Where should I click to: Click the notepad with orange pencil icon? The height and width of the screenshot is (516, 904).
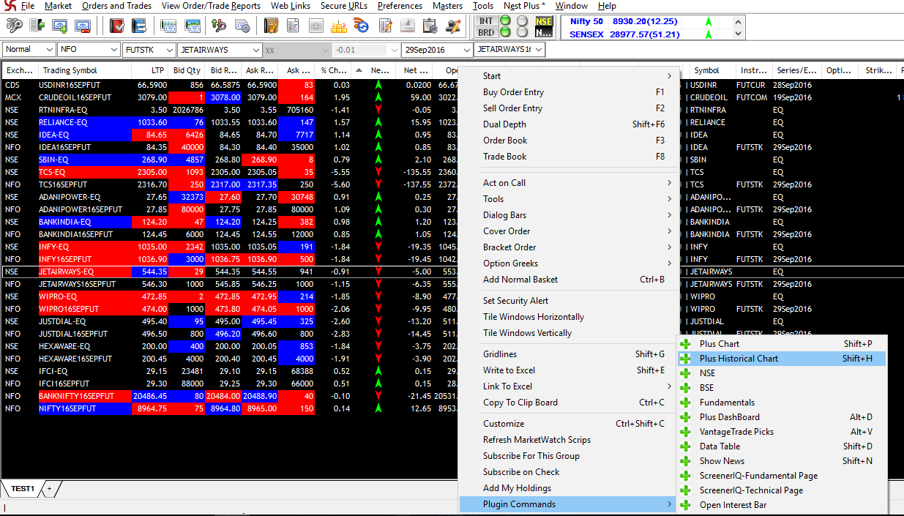pyautogui.click(x=384, y=26)
